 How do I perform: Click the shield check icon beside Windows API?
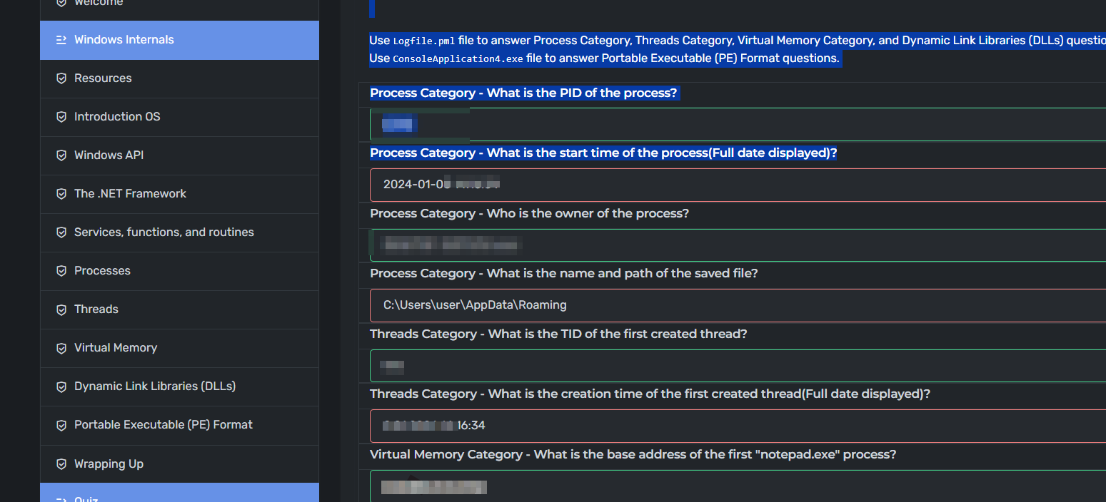pyautogui.click(x=61, y=155)
